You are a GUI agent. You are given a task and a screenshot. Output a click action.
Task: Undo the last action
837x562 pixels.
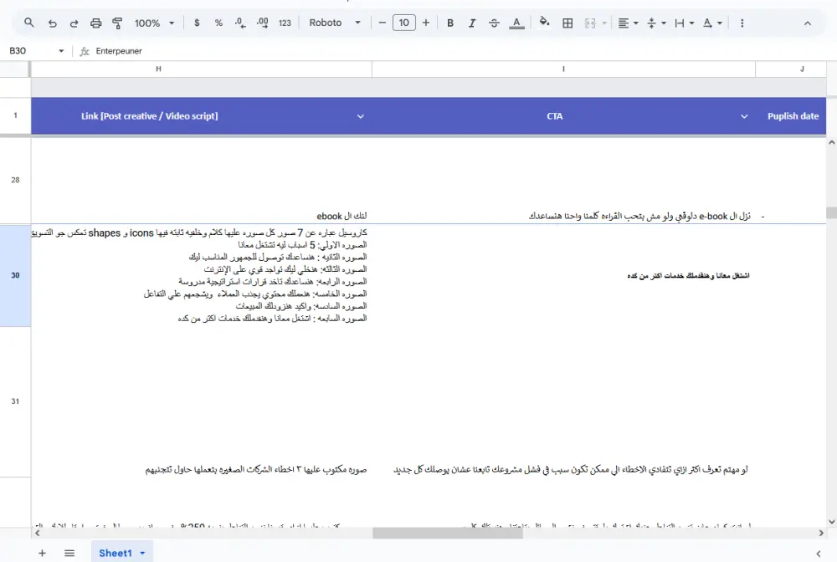(52, 23)
